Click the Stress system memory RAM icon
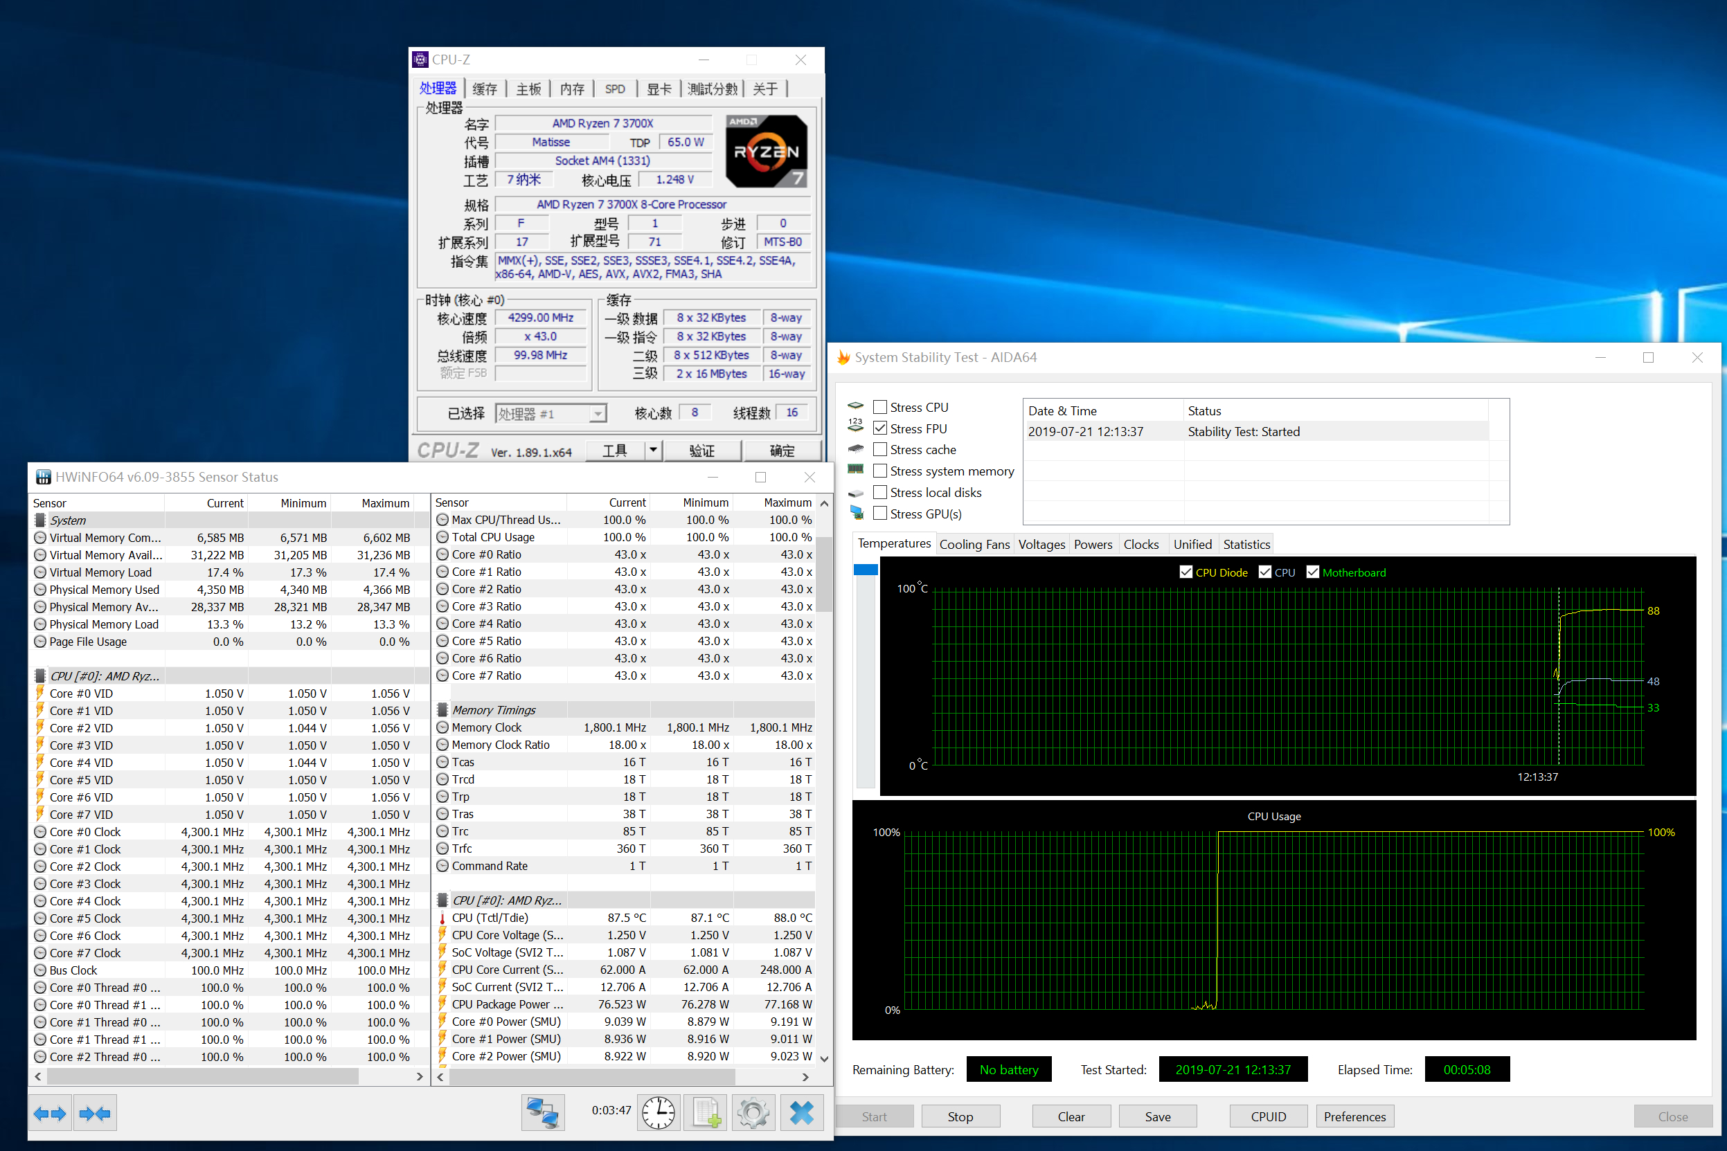This screenshot has width=1727, height=1151. [x=855, y=469]
